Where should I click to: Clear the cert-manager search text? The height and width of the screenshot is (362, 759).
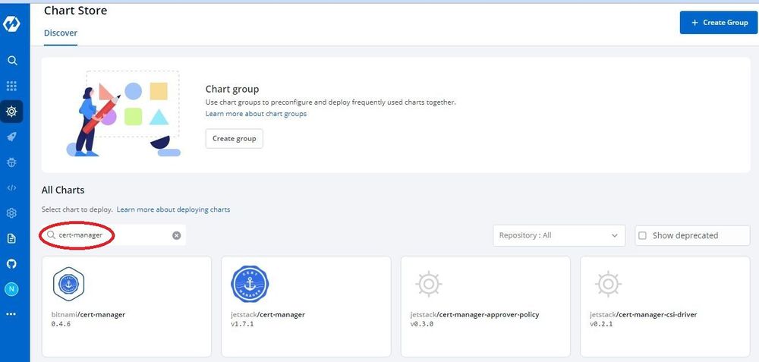coord(177,235)
